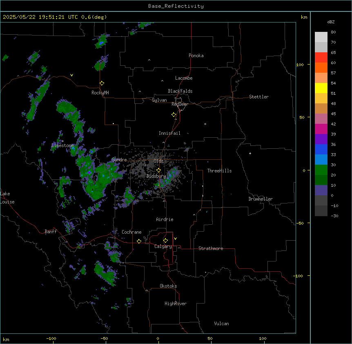Select the Olds label

(x=158, y=161)
